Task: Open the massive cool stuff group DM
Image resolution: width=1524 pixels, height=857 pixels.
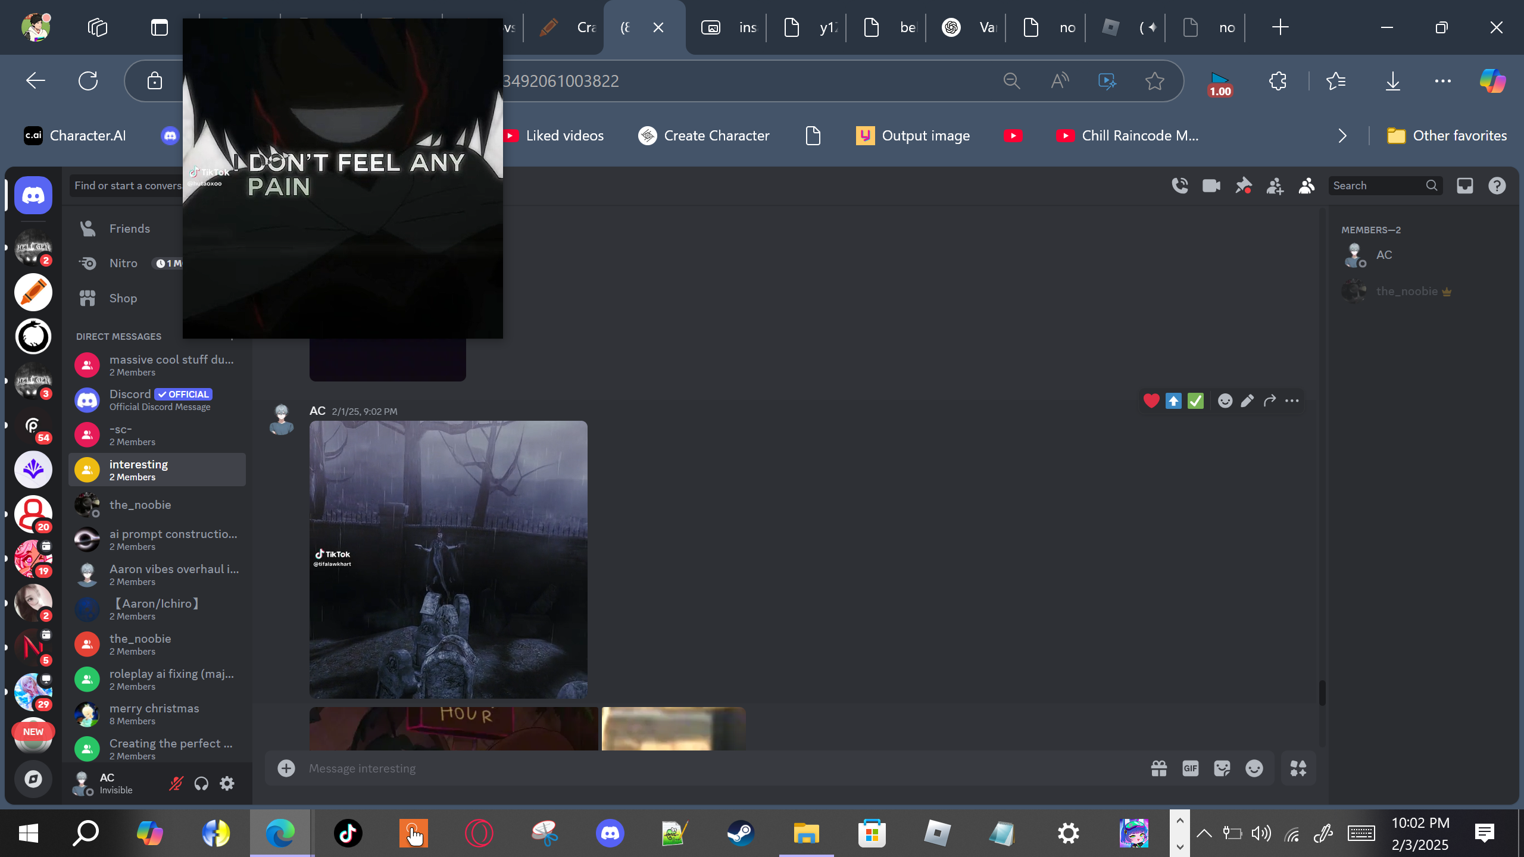Action: point(157,365)
